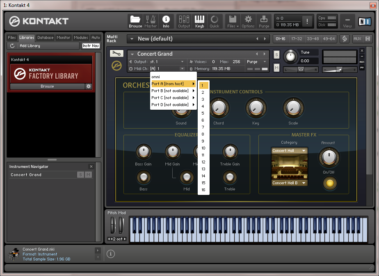This screenshot has width=379, height=276.
Task: Click the wrench edit instrument icon
Action: [x=116, y=54]
